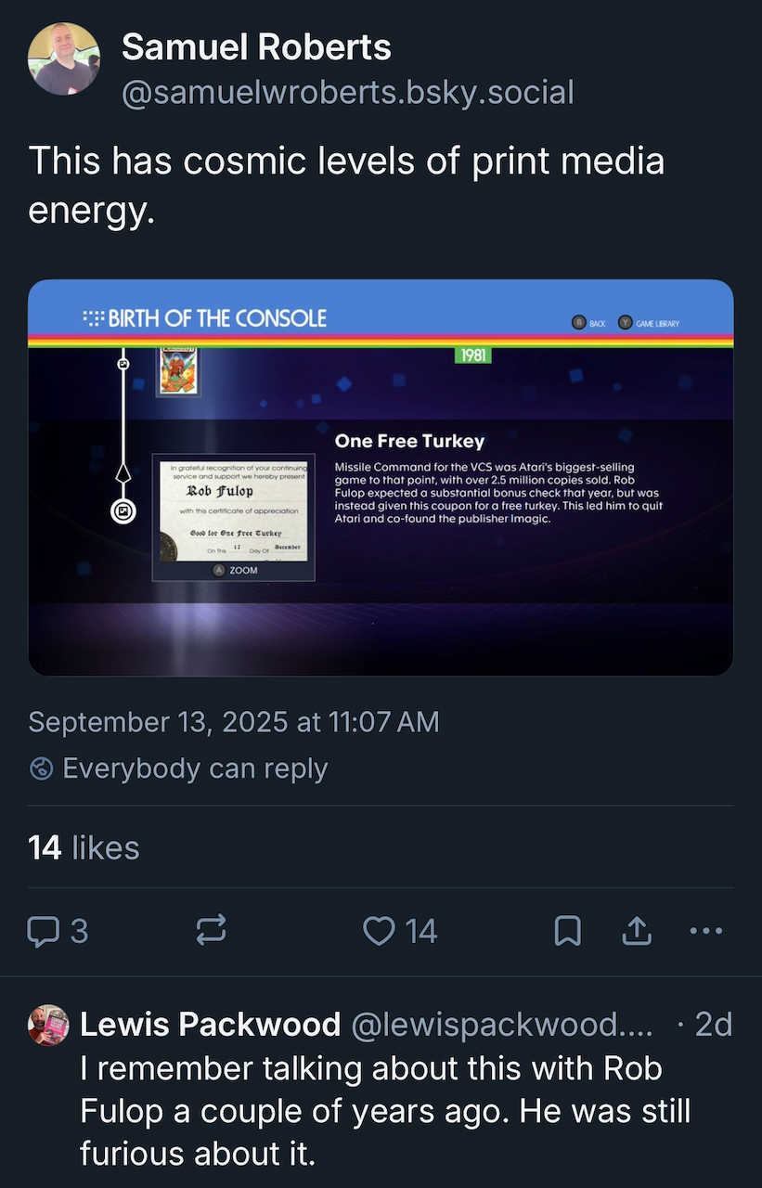Open Lewis Packwood's profile name
The width and height of the screenshot is (762, 1188).
click(211, 1025)
